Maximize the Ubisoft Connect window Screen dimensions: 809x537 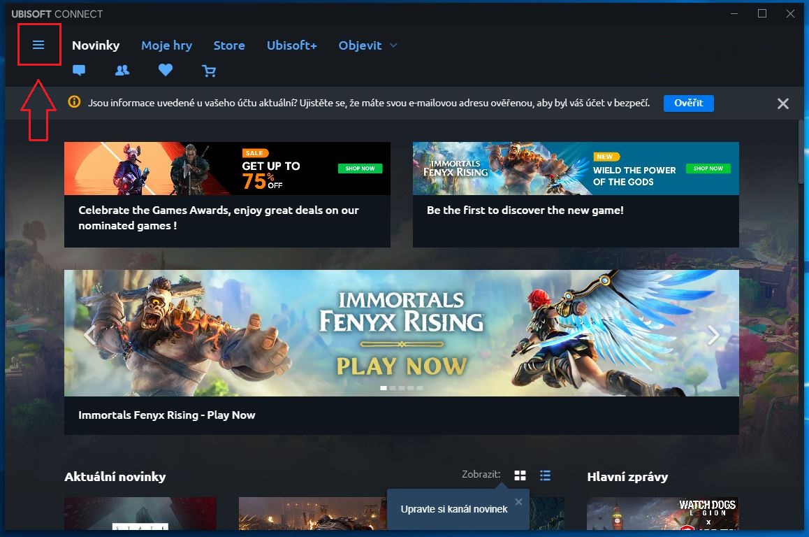[x=762, y=14]
